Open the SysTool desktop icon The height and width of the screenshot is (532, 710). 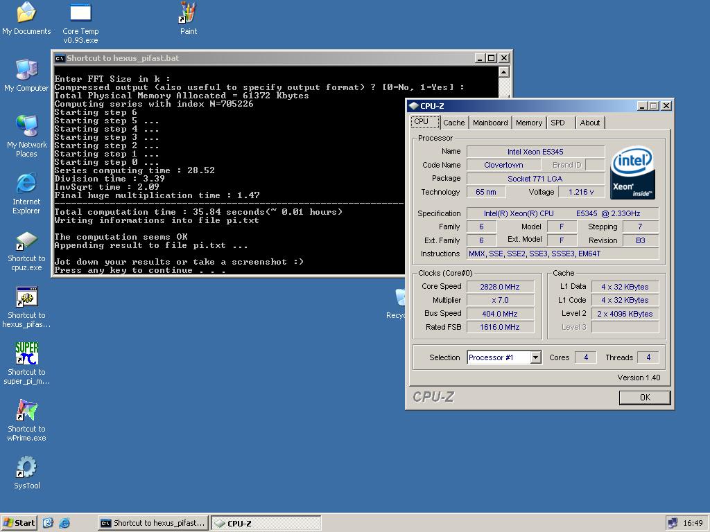26,468
